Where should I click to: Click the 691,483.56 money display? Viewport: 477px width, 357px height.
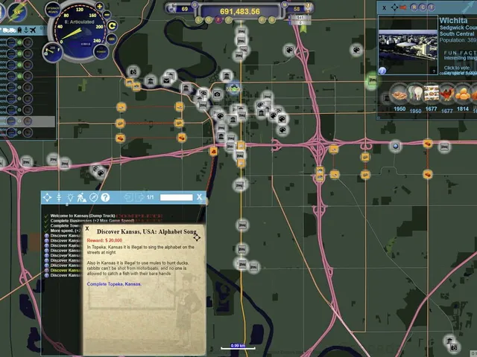pos(240,12)
